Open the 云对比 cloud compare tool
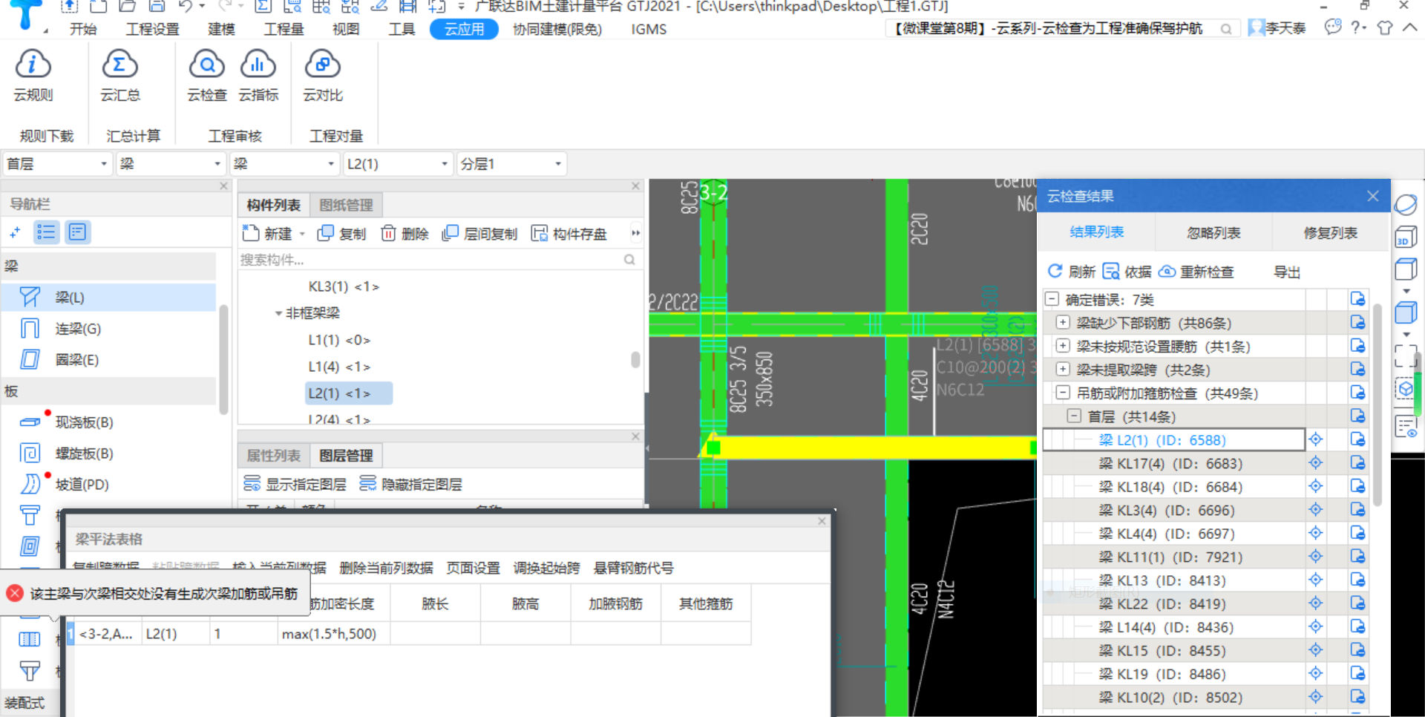 323,75
